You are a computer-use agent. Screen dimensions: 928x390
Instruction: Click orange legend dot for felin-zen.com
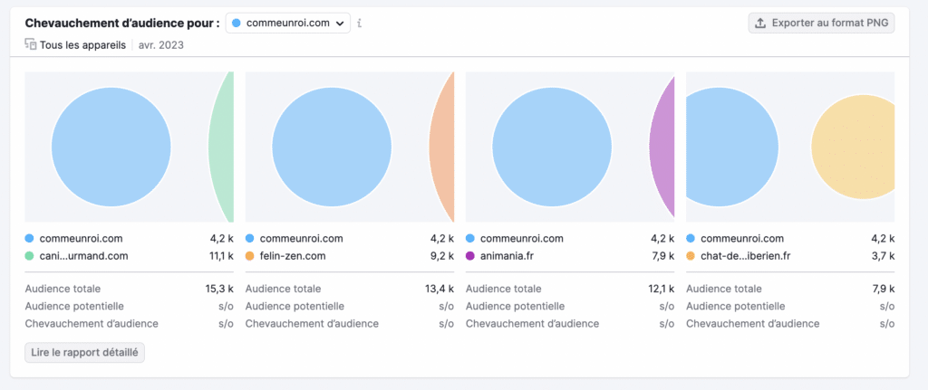coord(249,256)
